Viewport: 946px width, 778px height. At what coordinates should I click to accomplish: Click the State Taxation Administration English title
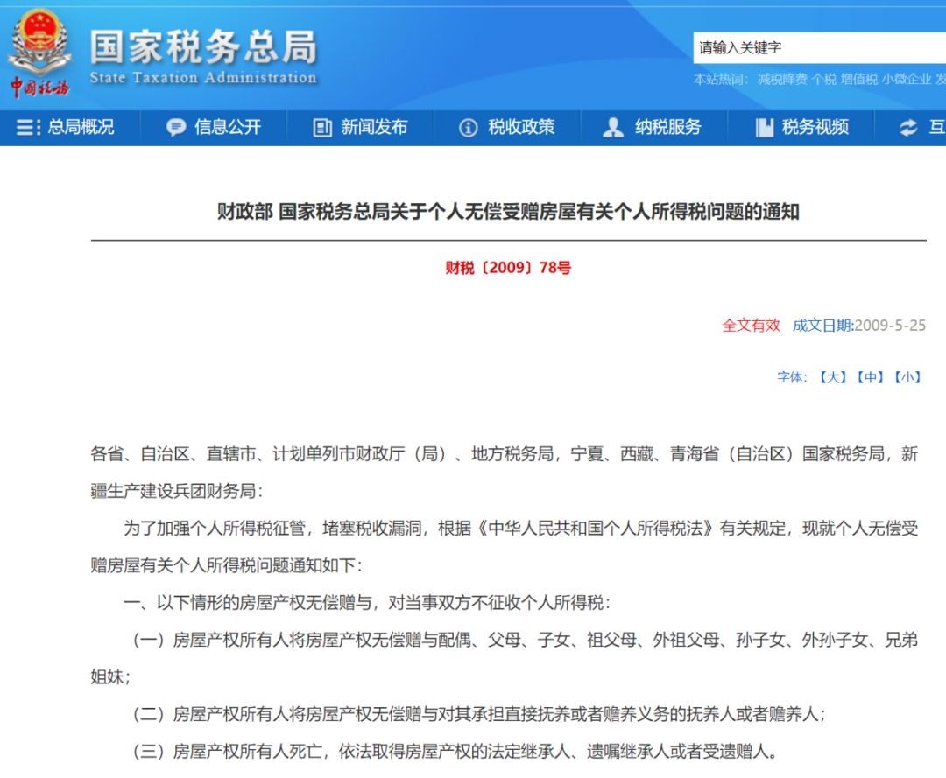(x=203, y=77)
